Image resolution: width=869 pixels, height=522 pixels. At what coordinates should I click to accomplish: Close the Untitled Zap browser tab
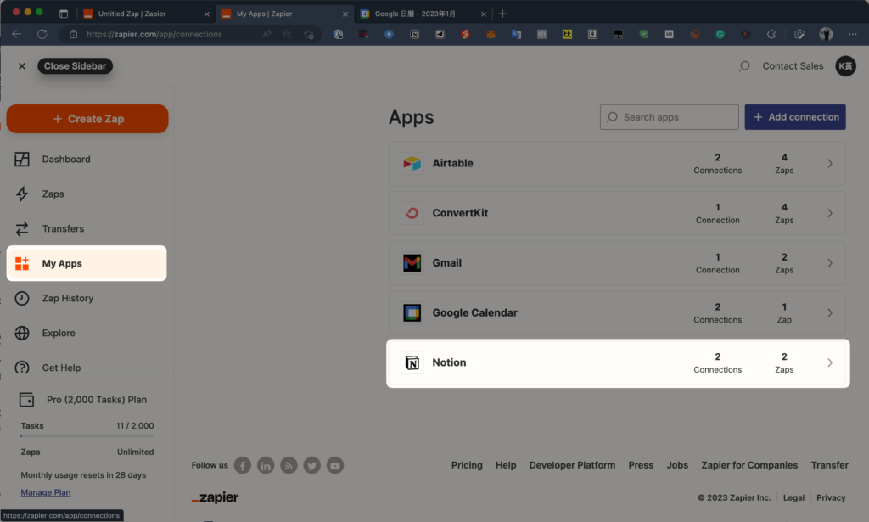(207, 14)
